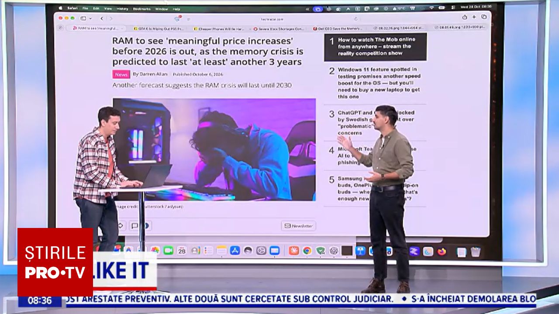Click the Newsletter button
Screen dimensions: 559x314
(x=298, y=226)
